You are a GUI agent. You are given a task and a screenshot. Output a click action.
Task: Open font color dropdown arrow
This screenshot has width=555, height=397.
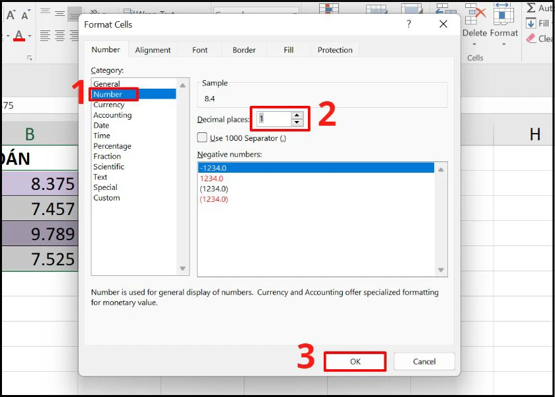point(30,36)
